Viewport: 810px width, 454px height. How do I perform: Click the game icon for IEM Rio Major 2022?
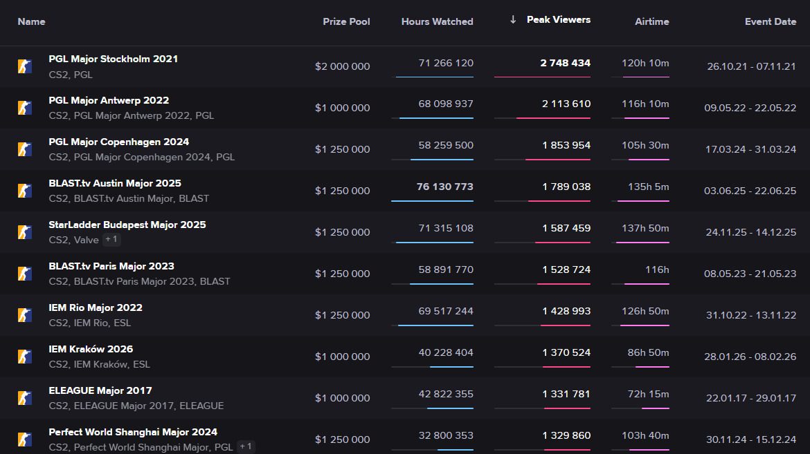[25, 315]
